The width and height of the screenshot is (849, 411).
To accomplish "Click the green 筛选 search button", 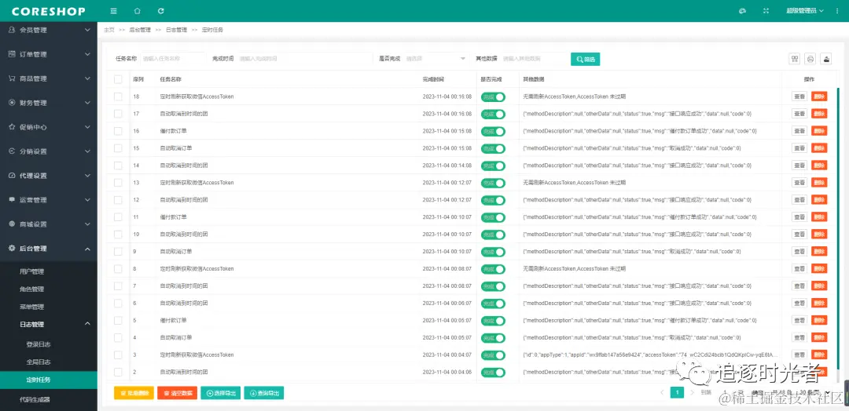I will 586,59.
